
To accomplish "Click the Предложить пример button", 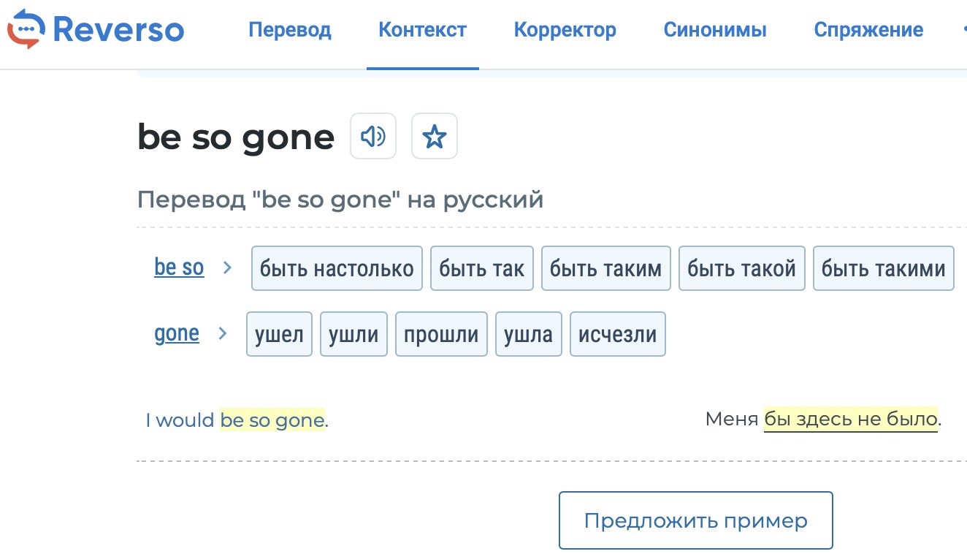I will point(695,520).
